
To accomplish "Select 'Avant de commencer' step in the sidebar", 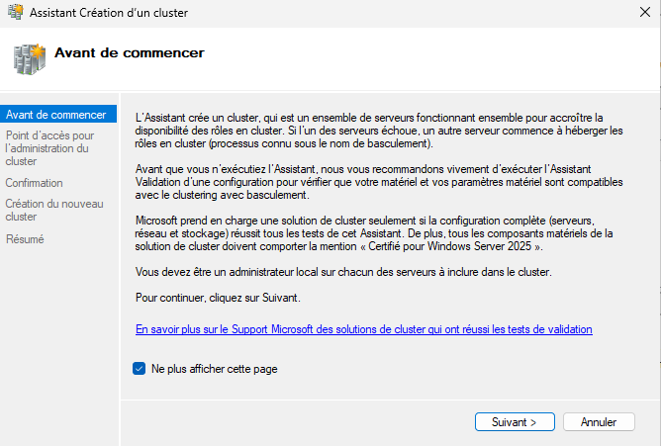I will click(x=55, y=115).
